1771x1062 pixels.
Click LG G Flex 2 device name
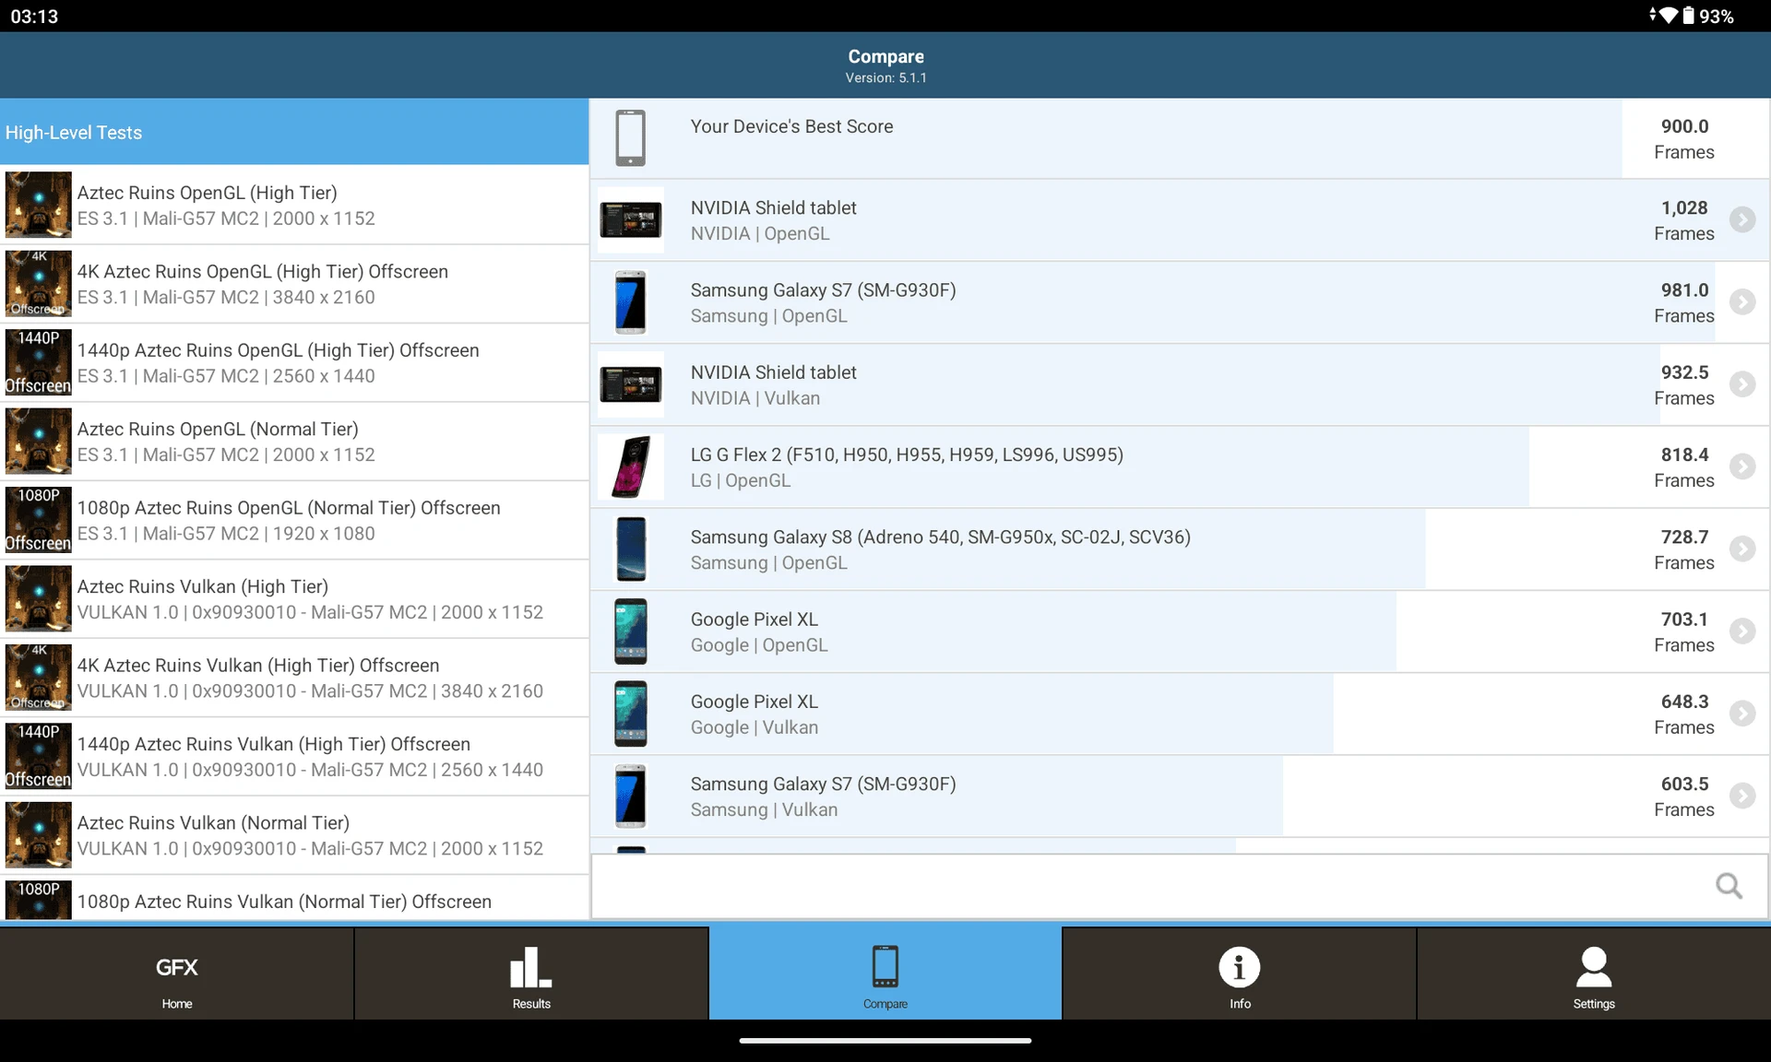[907, 454]
